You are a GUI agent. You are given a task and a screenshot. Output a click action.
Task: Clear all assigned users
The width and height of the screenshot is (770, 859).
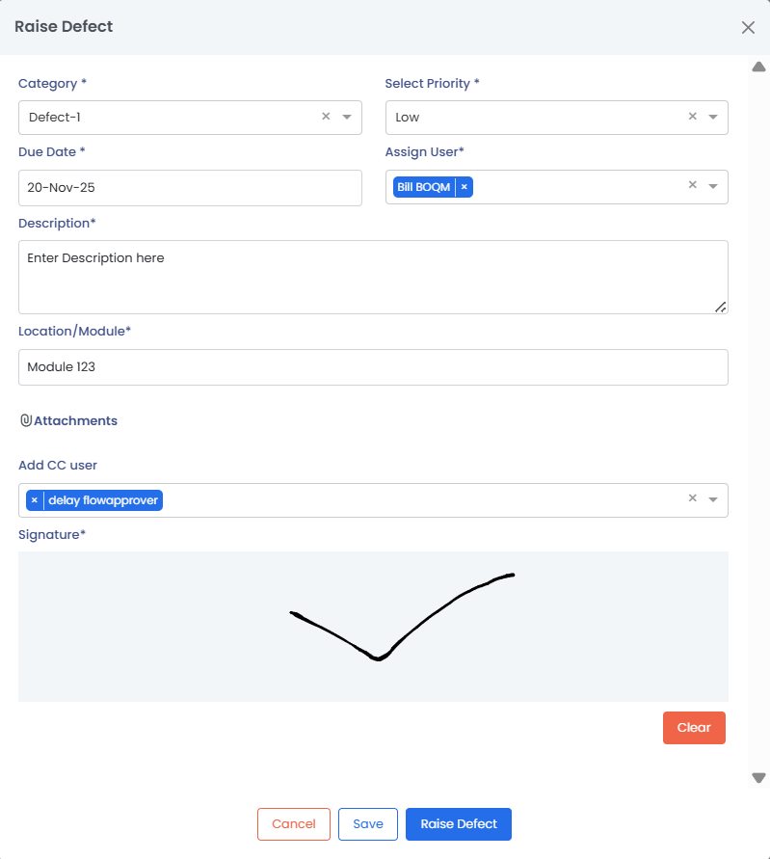tap(692, 186)
